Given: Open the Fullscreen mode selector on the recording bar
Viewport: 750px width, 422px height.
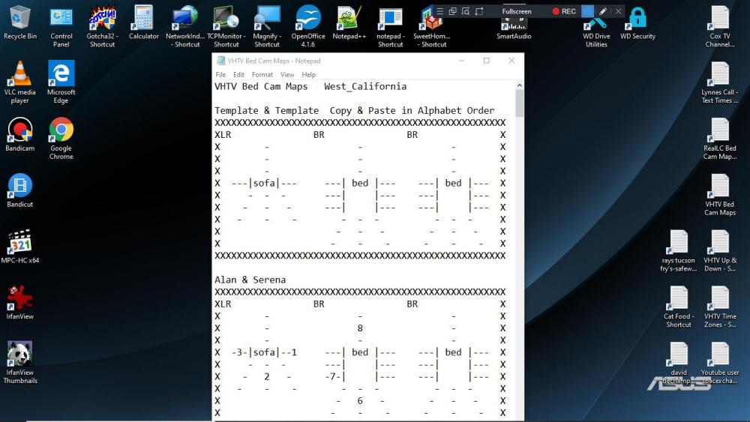Looking at the screenshot, I should pyautogui.click(x=517, y=11).
